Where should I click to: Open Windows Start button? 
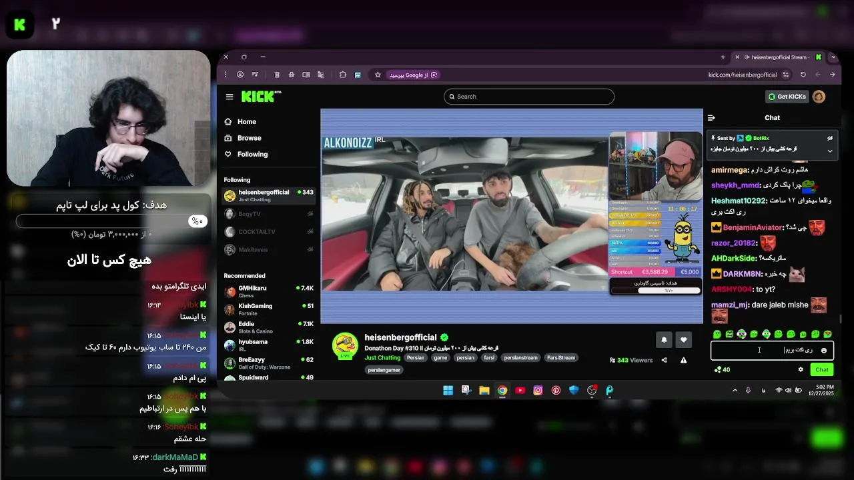[448, 391]
